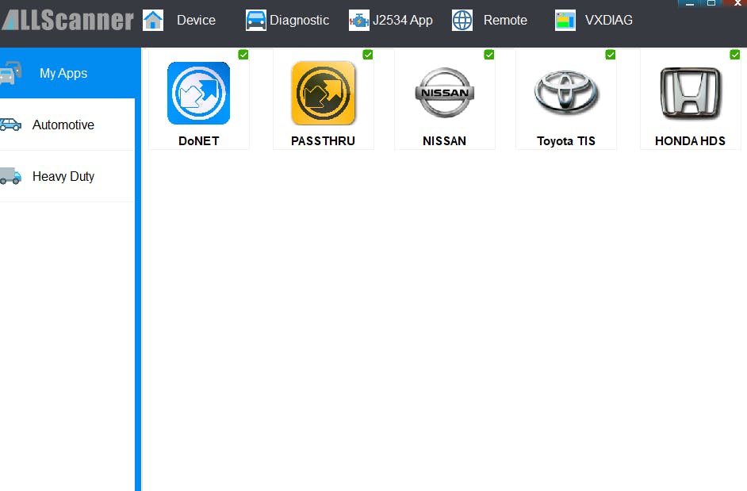Toggle the checkbox on Toyota TIS tile

coord(611,55)
